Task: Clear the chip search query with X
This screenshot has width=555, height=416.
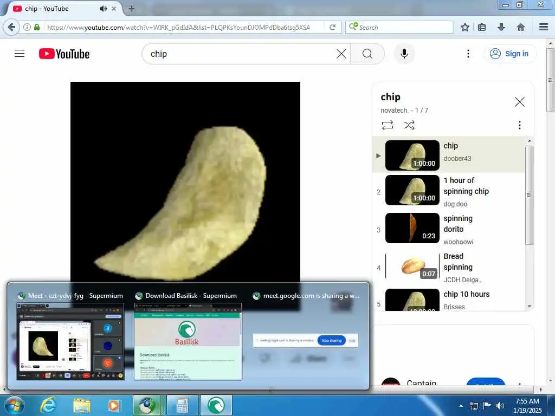Action: coord(341,54)
